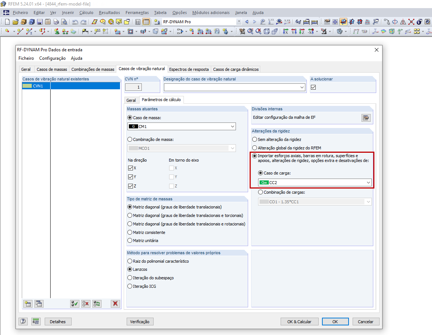Click the CVN nº input field

(133, 87)
